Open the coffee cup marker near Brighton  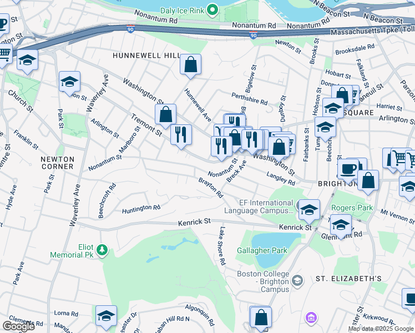348,170
